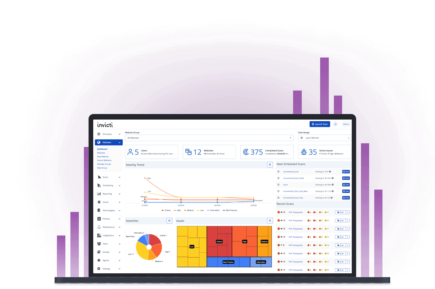Toggle Critical series in trend legend
Screen dimensions: 435x289
pos(166,210)
